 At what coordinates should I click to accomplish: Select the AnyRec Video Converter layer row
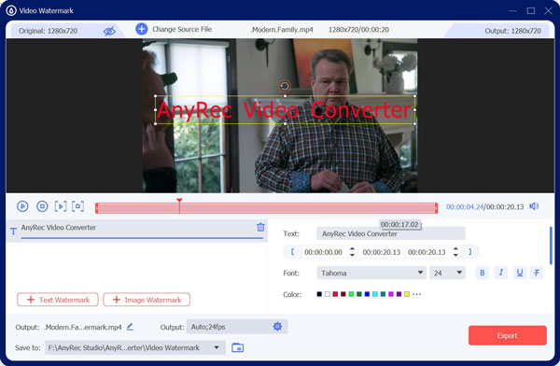pyautogui.click(x=137, y=231)
